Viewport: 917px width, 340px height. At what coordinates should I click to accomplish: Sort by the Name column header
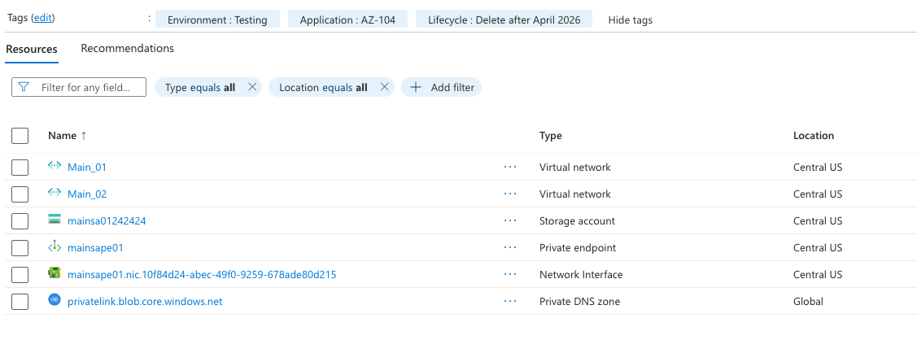point(62,136)
